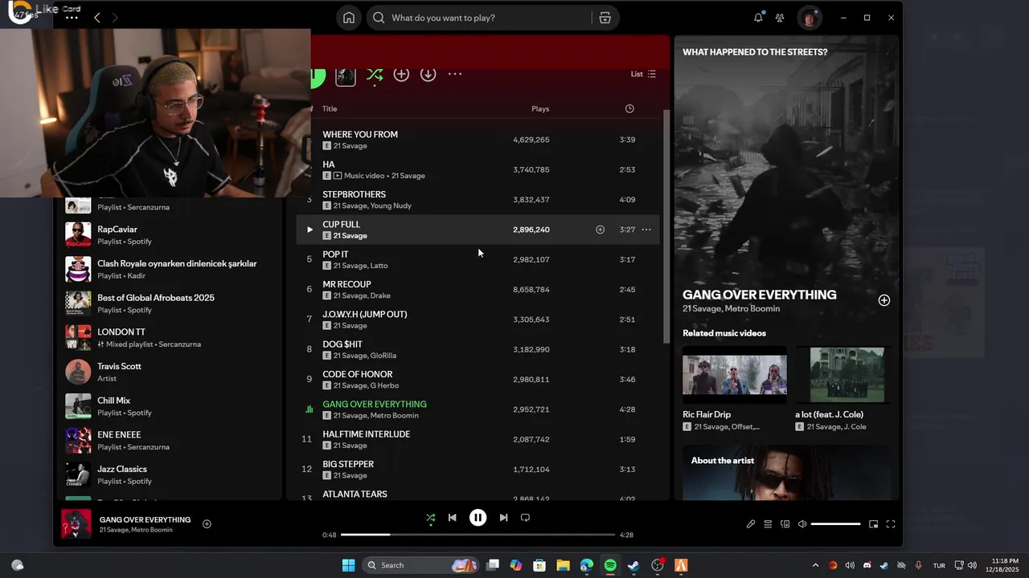Open the Browse icon in search bar

coord(605,18)
